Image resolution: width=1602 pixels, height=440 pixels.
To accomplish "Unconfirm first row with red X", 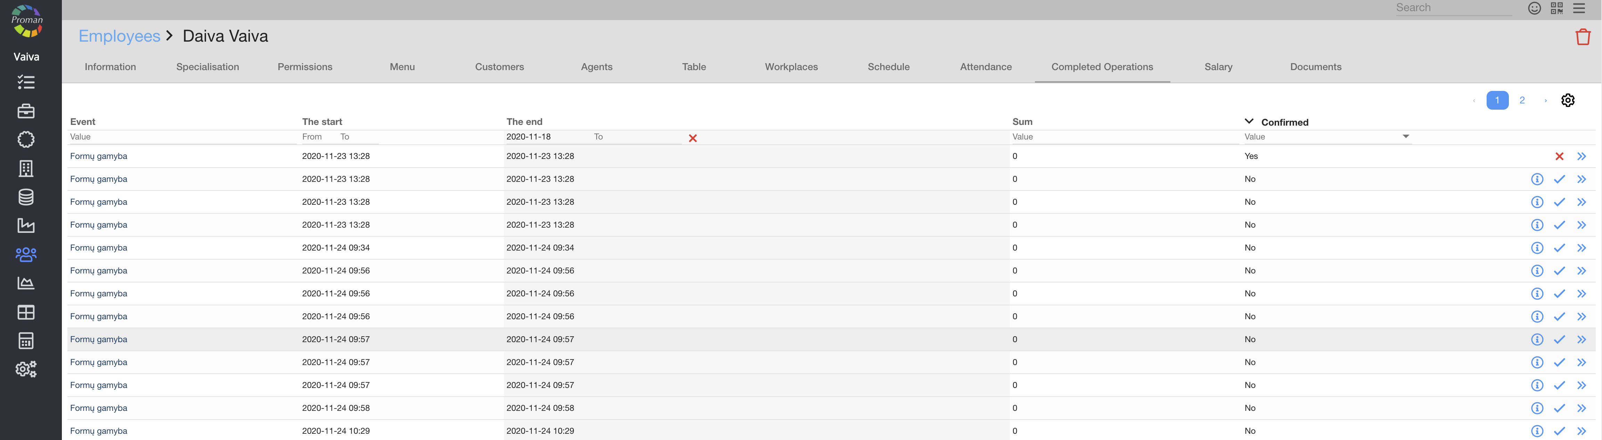I will (x=1559, y=156).
